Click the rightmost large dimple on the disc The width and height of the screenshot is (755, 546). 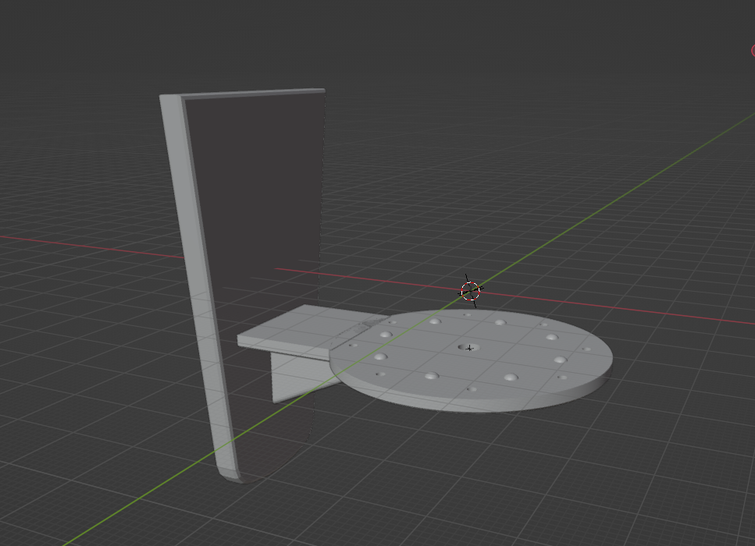(560, 360)
